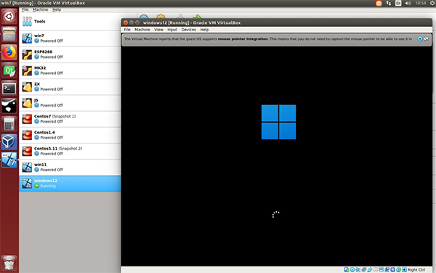Open Firefox from the Ubuntu dock
436x273 pixels.
point(9,52)
